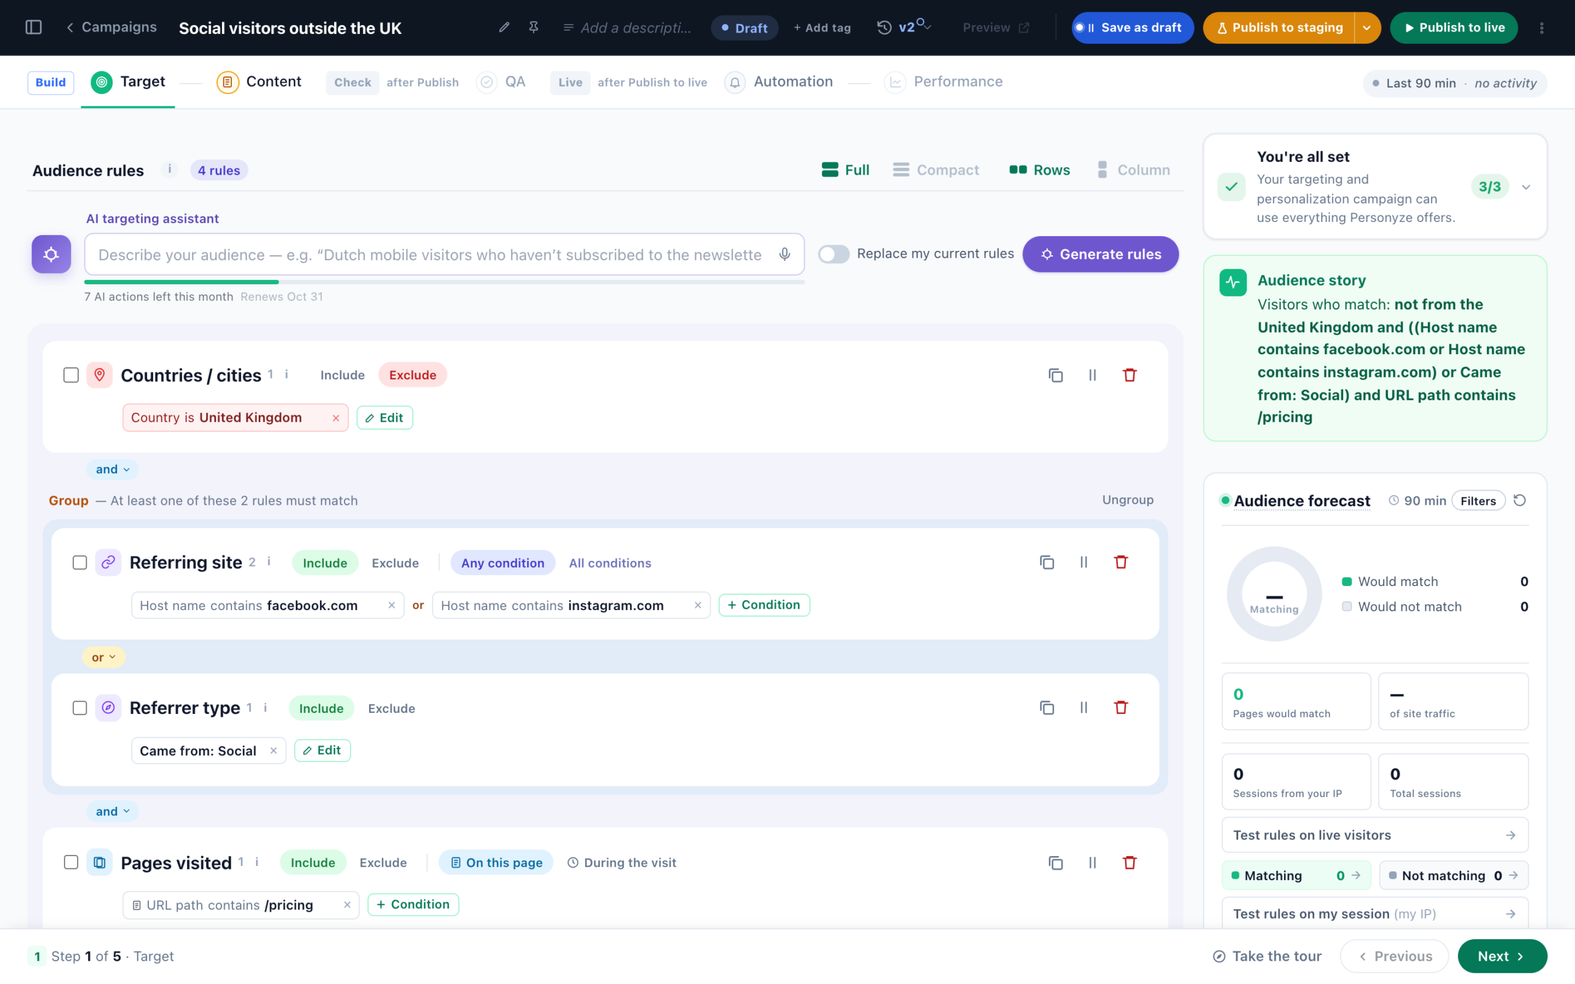Change the 'or' operator inside the group
This screenshot has width=1575, height=984.
[103, 657]
